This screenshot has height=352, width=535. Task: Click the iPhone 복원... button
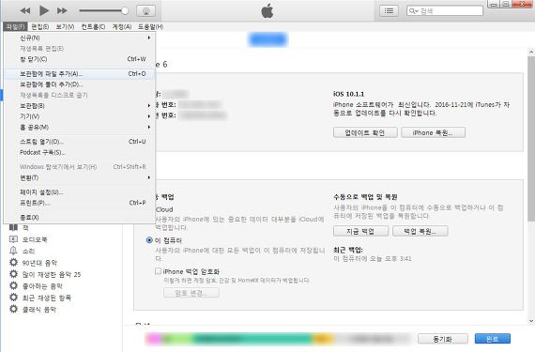coord(433,132)
